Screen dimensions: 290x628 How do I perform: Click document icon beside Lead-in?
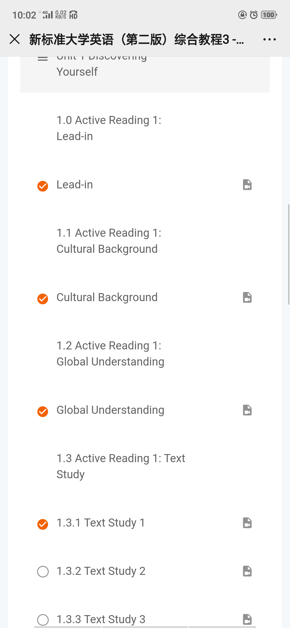tap(247, 185)
